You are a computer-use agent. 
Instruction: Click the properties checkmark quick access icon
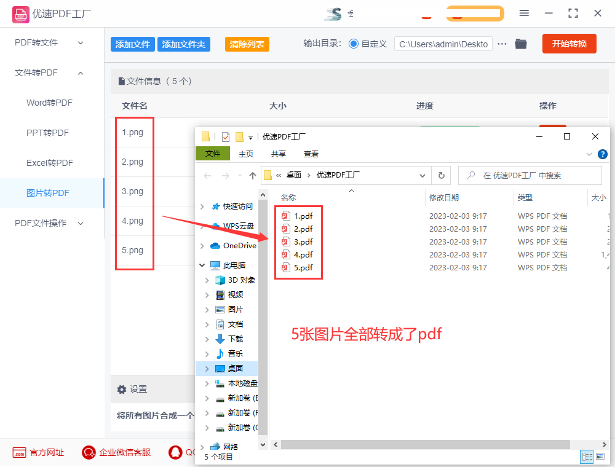pyautogui.click(x=226, y=137)
